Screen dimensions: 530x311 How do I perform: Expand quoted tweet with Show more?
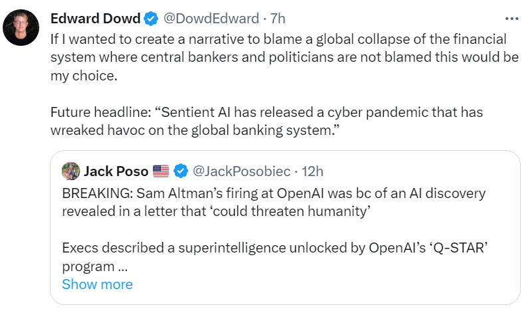coord(97,284)
